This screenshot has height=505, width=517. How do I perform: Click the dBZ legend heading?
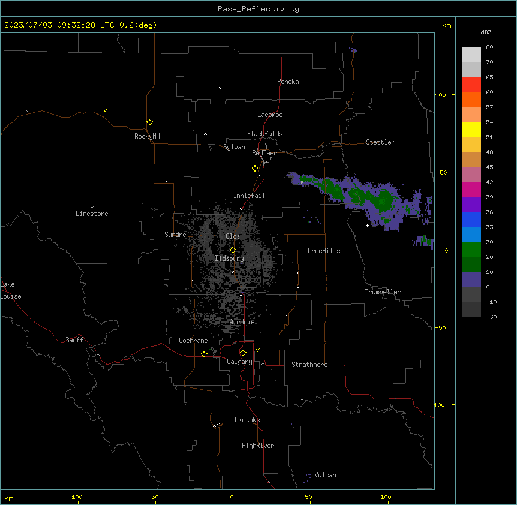pyautogui.click(x=486, y=32)
